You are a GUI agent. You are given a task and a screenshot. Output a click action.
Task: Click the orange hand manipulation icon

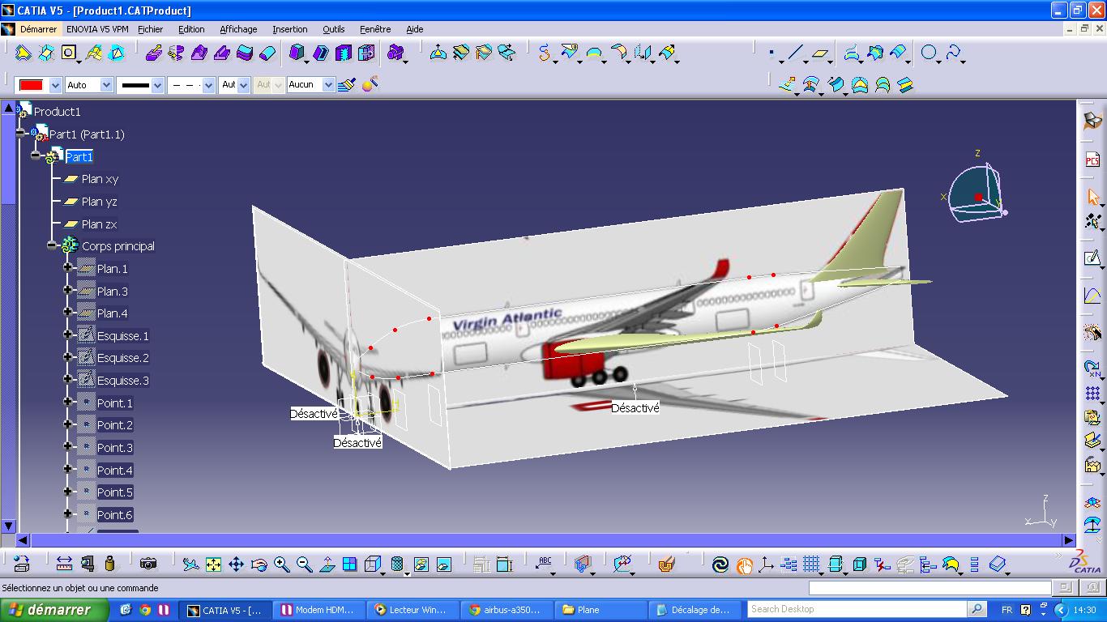[x=743, y=564]
